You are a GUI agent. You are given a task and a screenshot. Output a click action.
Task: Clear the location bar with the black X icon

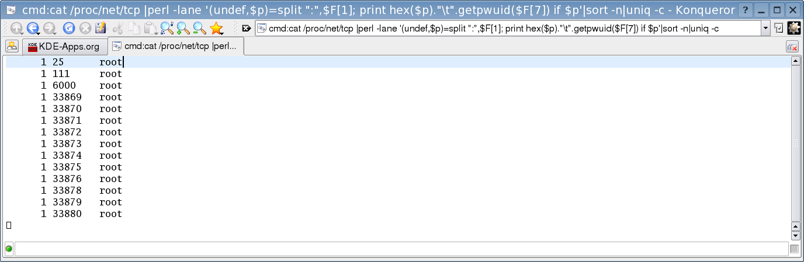[x=247, y=28]
